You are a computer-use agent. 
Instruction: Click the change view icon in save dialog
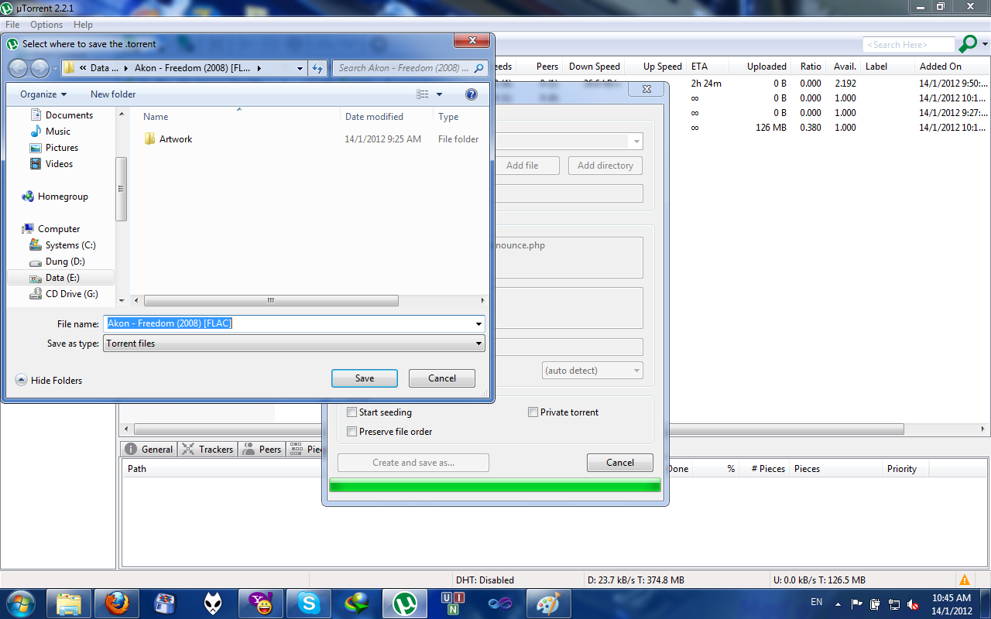click(x=423, y=94)
